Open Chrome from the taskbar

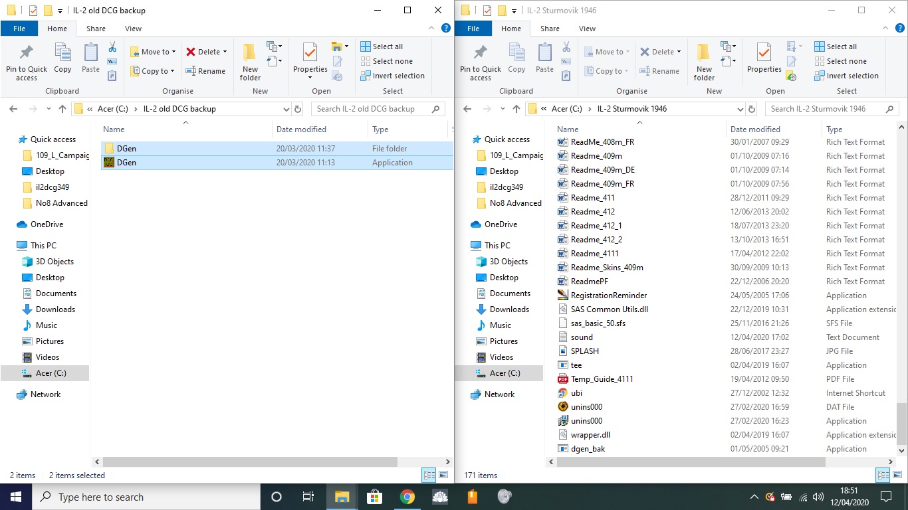click(407, 497)
